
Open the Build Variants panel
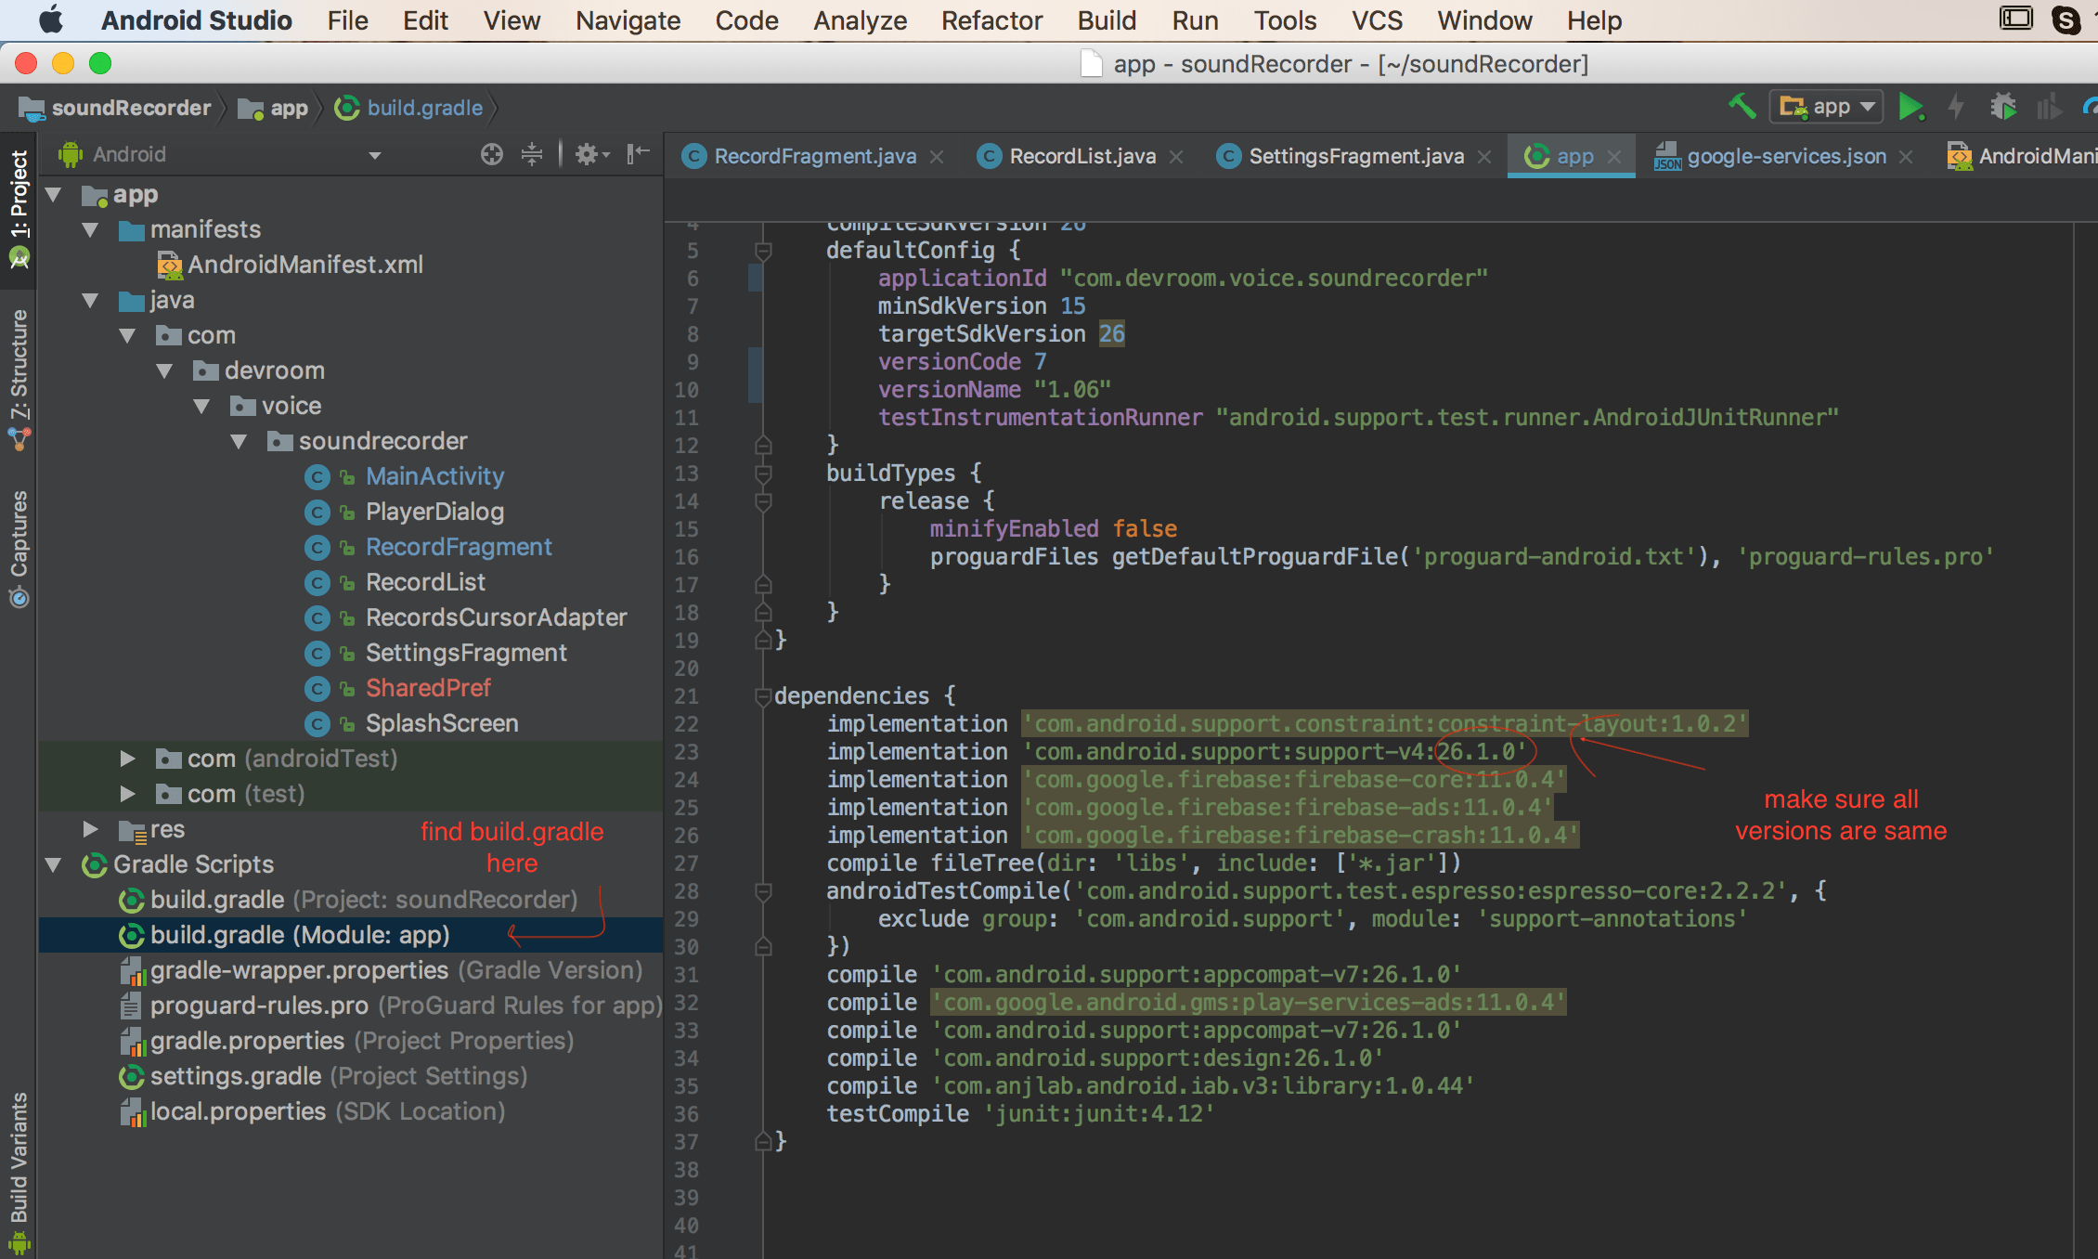point(19,1165)
